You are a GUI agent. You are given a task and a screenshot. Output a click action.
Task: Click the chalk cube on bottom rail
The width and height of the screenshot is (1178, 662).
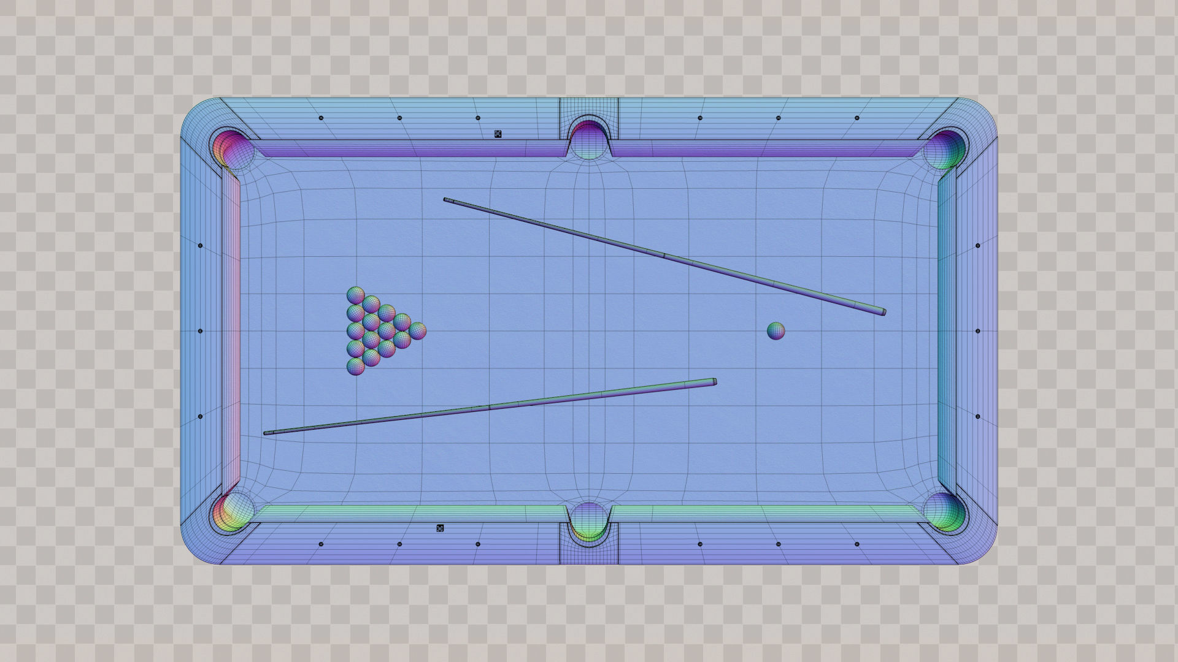tap(440, 528)
